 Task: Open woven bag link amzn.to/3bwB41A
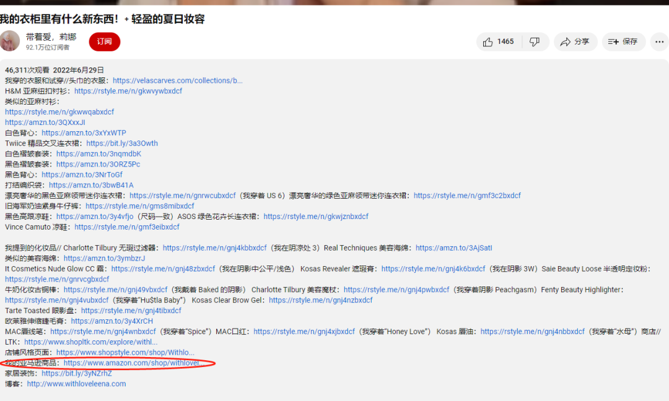click(91, 185)
